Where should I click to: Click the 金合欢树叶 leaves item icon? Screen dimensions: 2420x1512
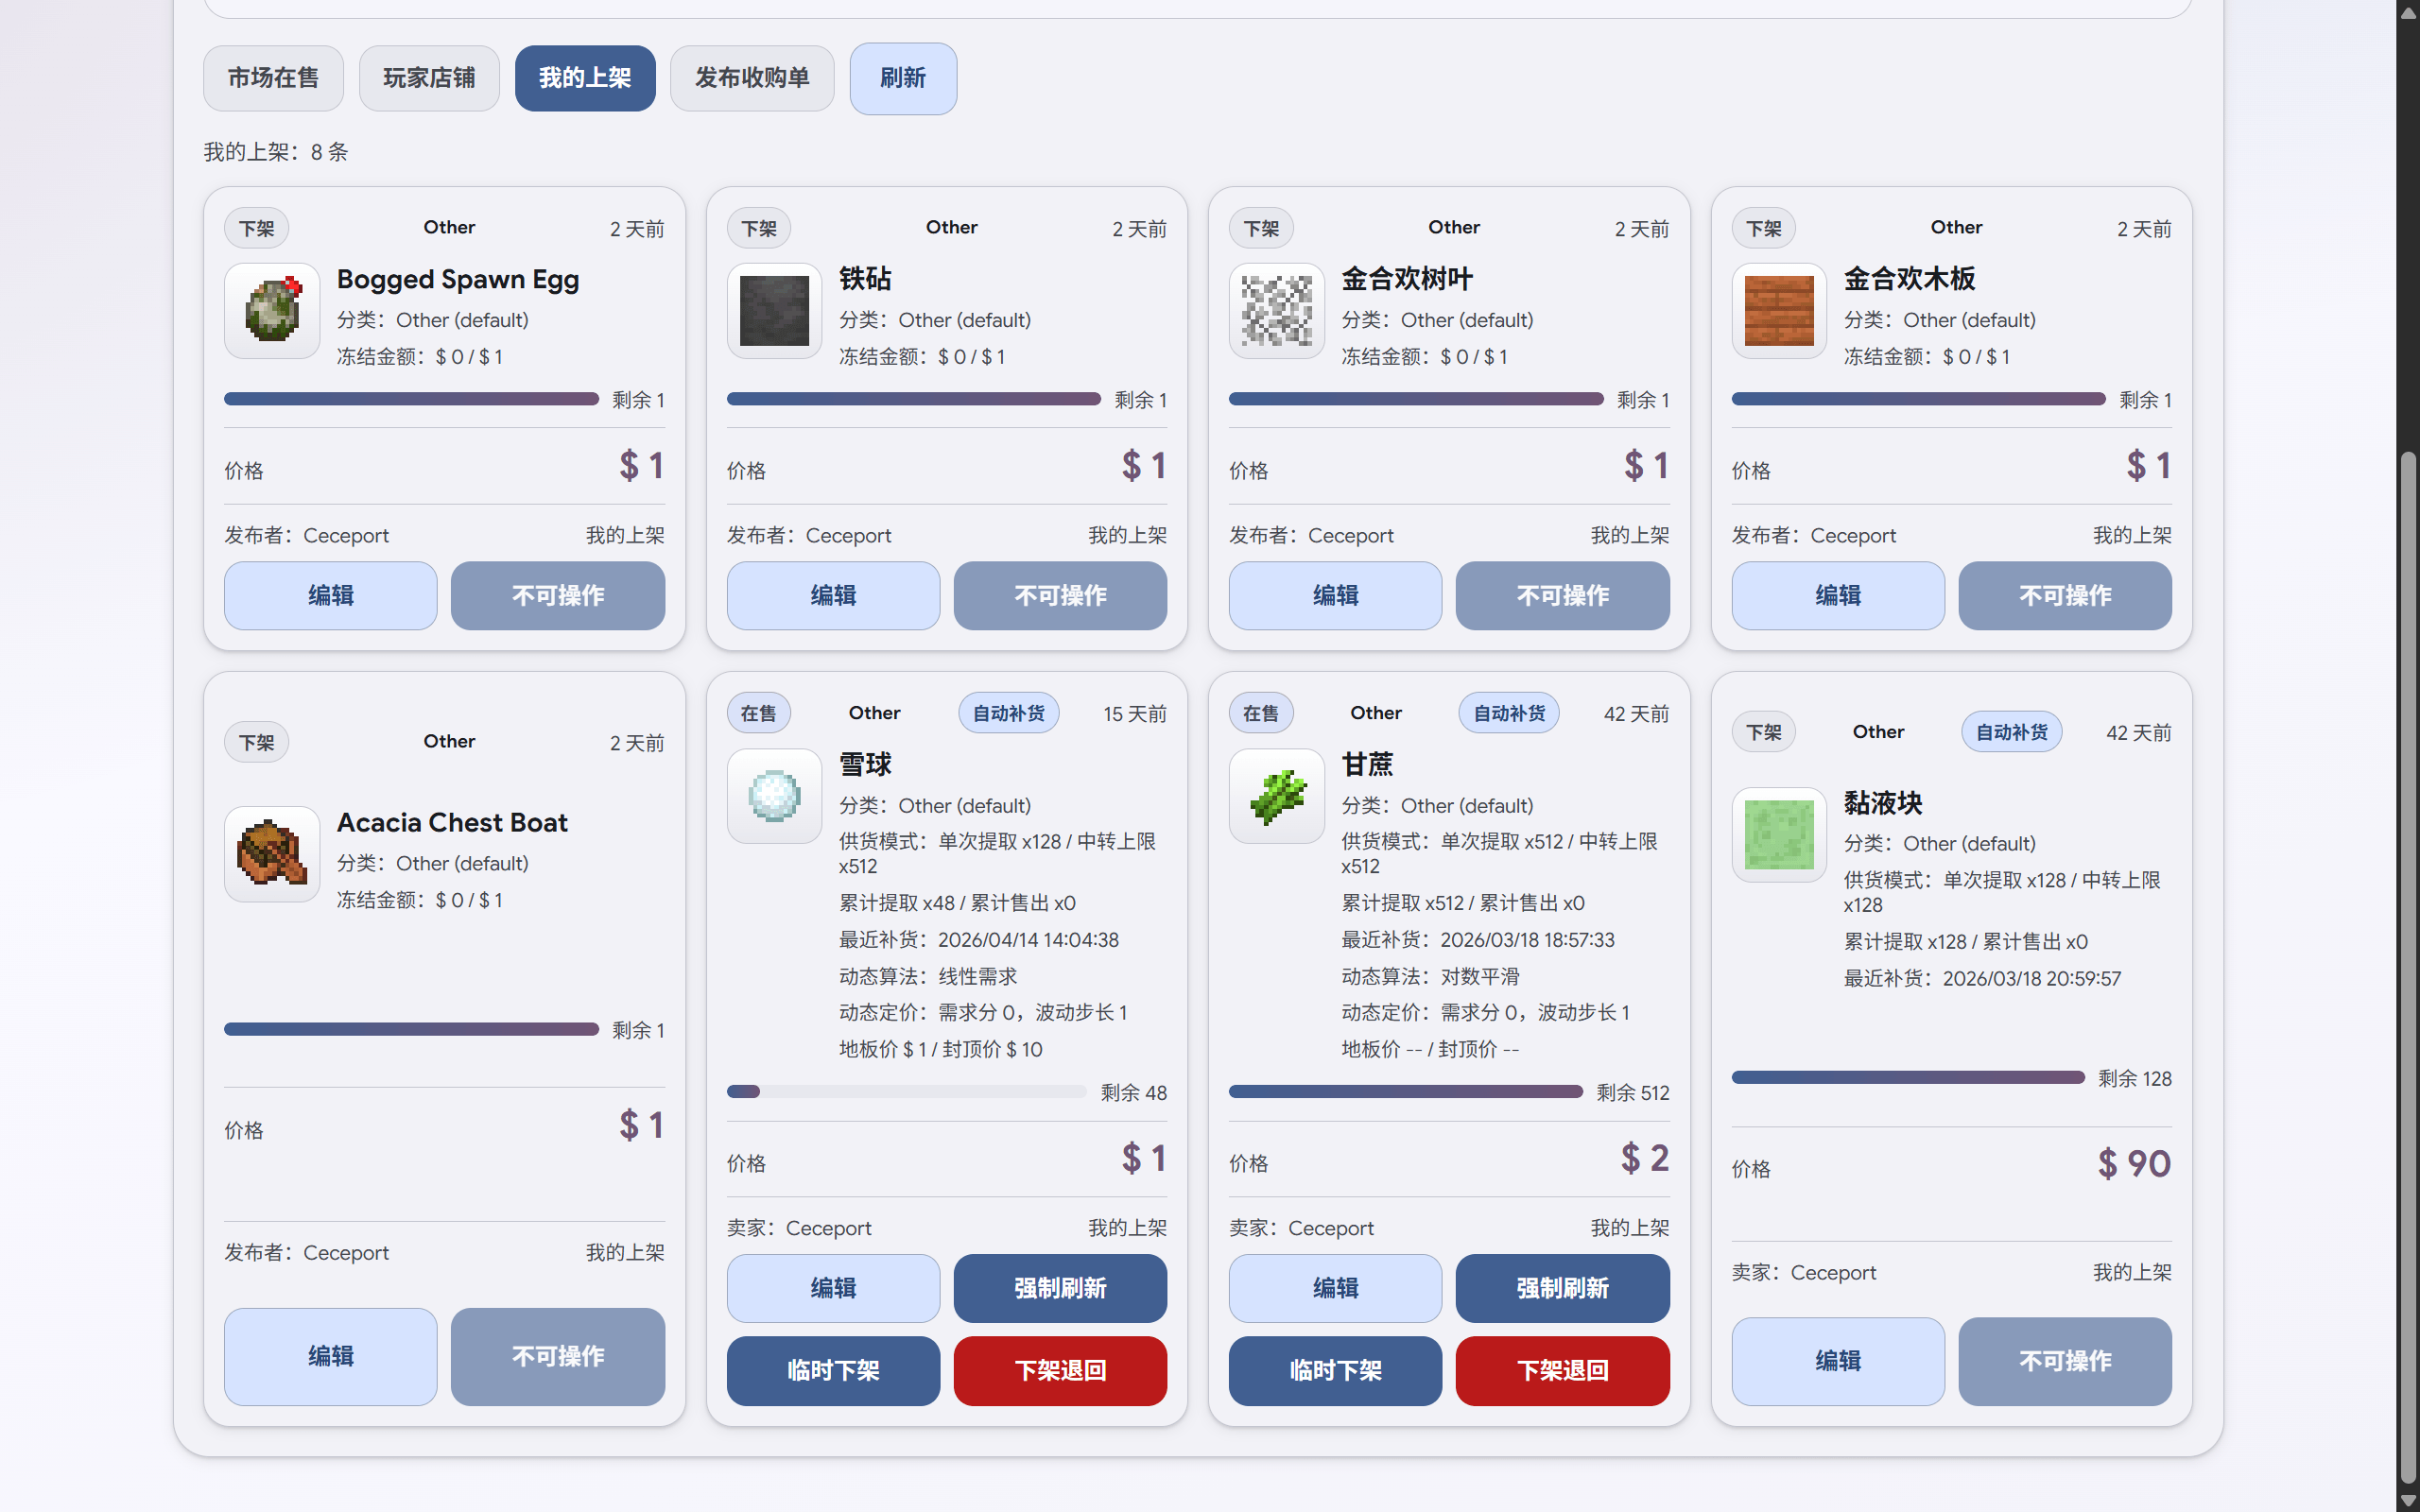tap(1276, 311)
